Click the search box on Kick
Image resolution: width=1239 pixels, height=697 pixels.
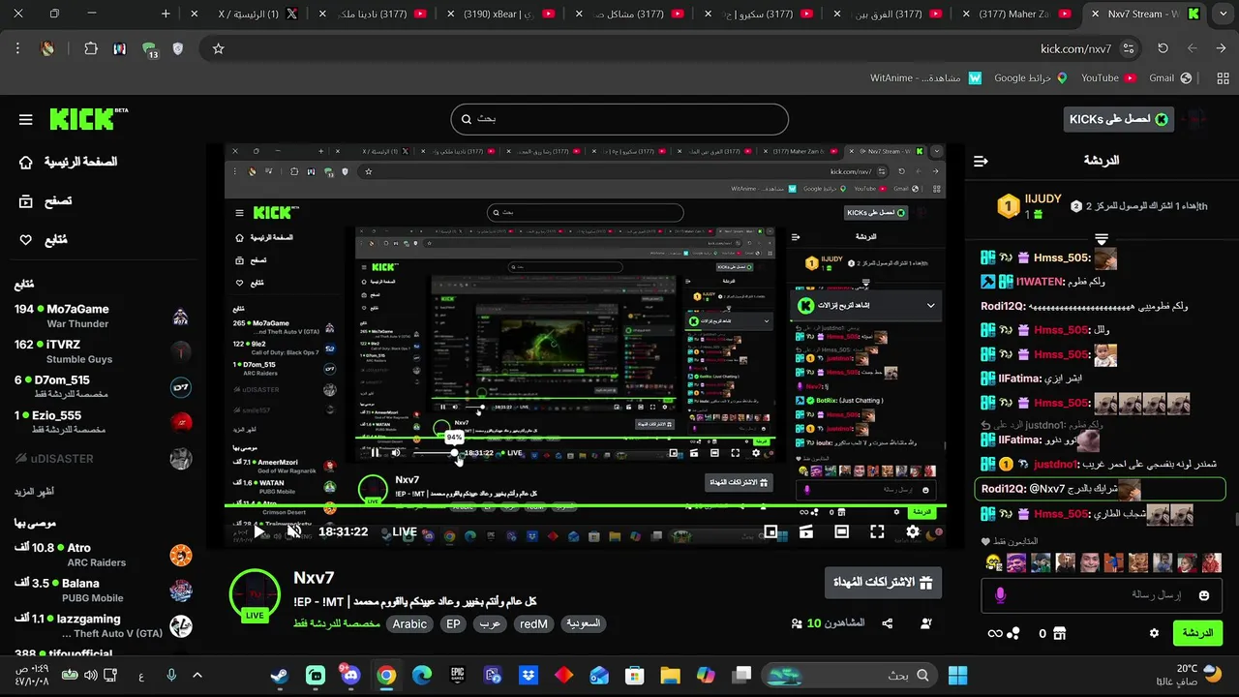coord(619,119)
